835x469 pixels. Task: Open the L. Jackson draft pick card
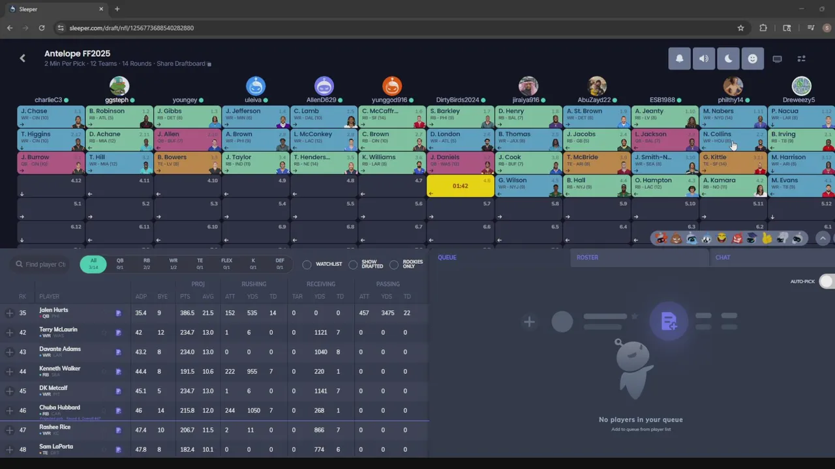[665, 140]
